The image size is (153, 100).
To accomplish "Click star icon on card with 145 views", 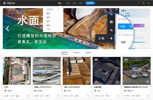I will click(132, 96).
